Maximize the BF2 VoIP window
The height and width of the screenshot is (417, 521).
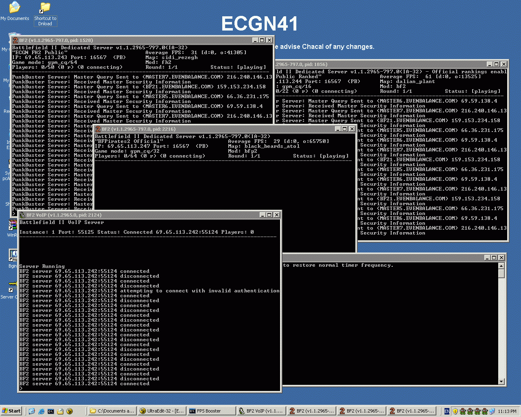pos(269,215)
